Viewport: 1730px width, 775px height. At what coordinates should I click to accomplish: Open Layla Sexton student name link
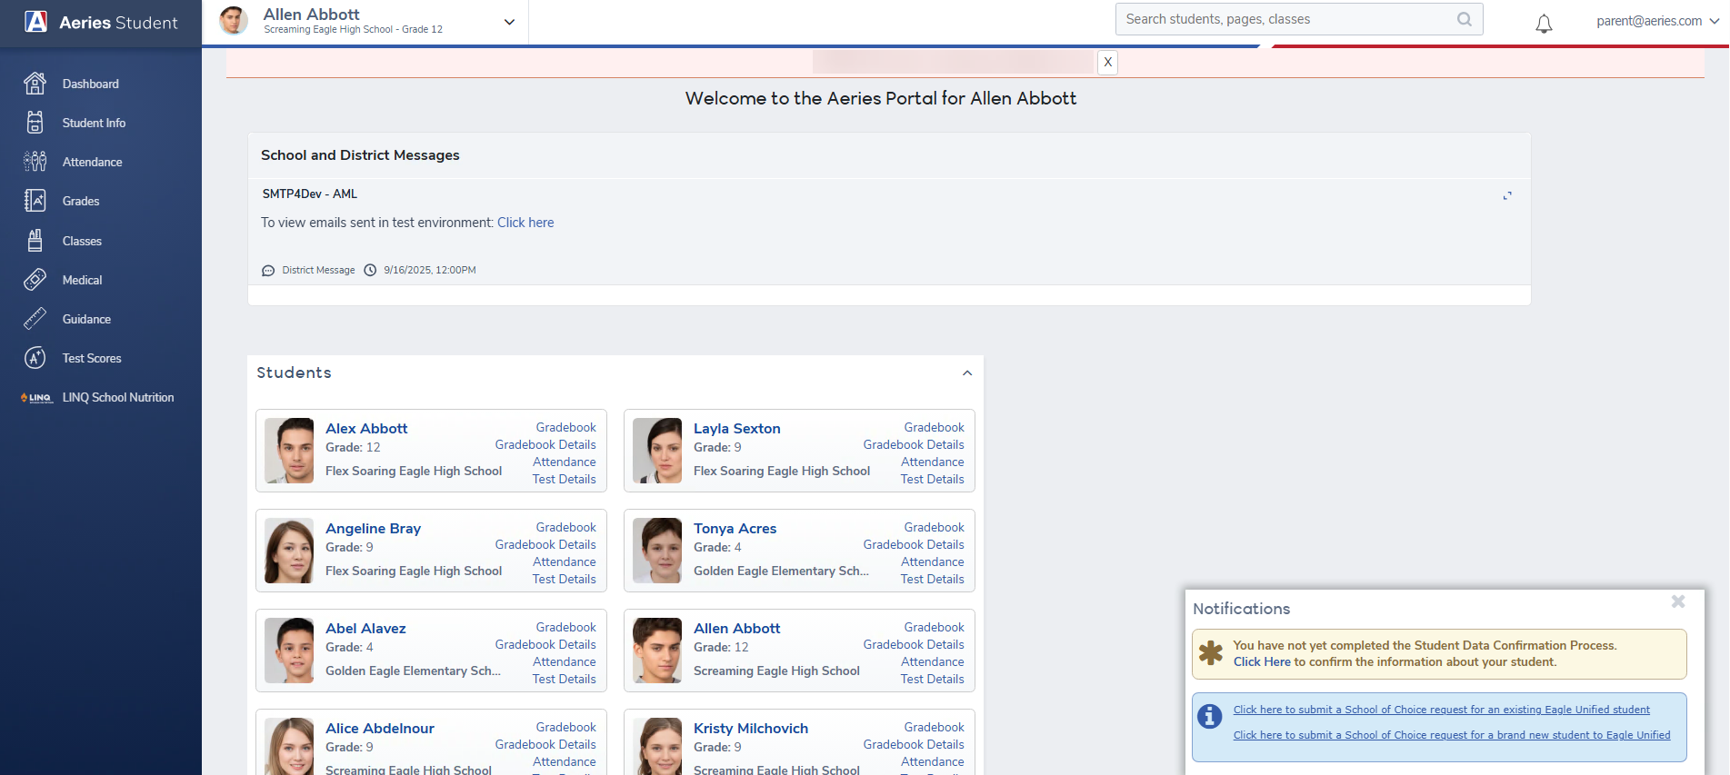coord(736,429)
